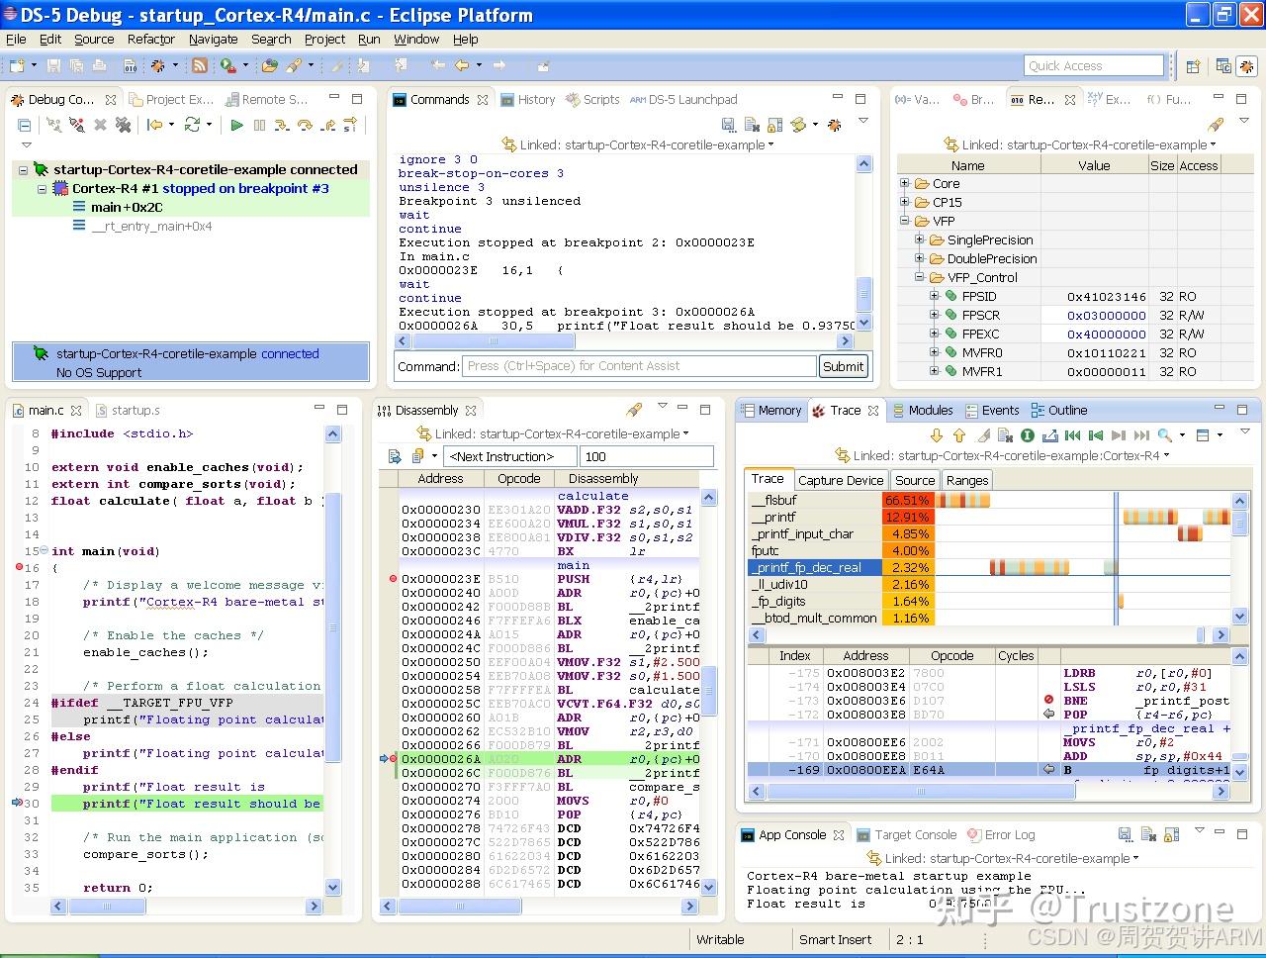Open the Next Instruction dropdown in Disassembly

coord(510,456)
